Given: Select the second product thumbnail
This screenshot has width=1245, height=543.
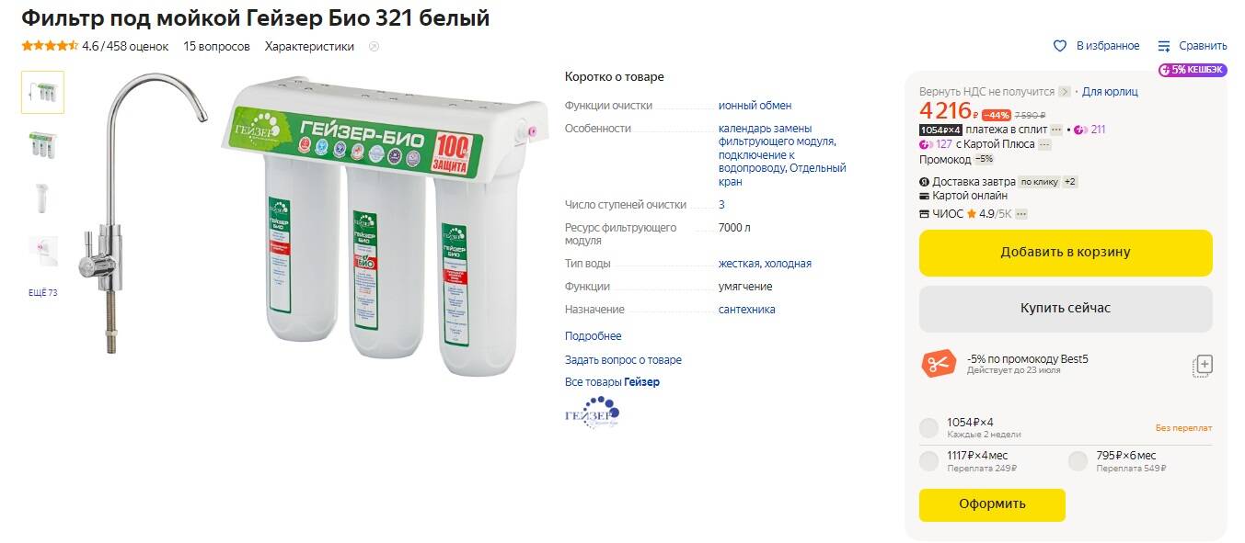Looking at the screenshot, I should pyautogui.click(x=42, y=145).
